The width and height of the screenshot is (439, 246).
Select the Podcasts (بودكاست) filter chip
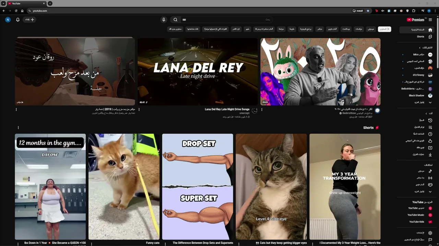[346, 29]
